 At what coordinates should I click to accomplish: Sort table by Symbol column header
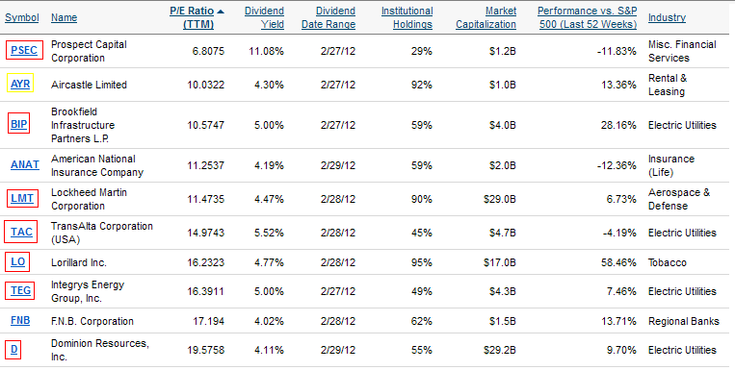coord(21,17)
